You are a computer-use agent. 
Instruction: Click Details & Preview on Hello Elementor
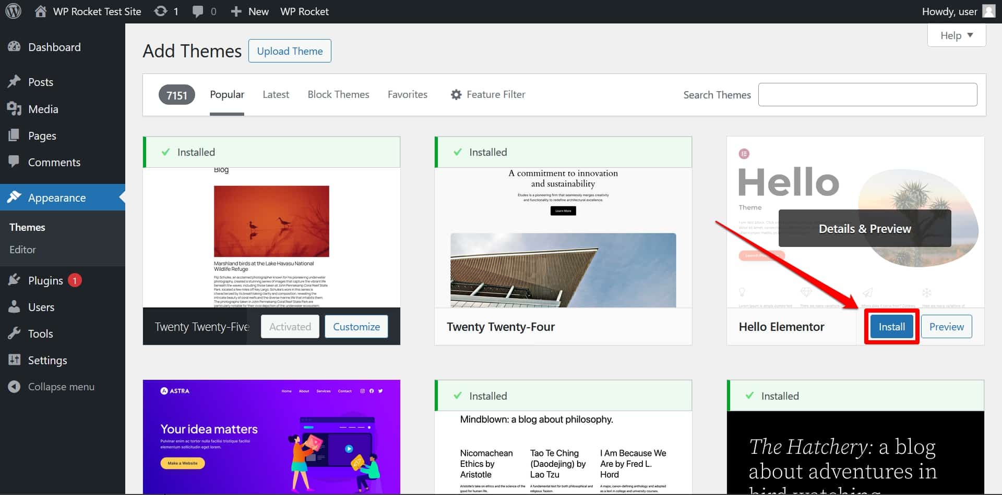tap(865, 229)
